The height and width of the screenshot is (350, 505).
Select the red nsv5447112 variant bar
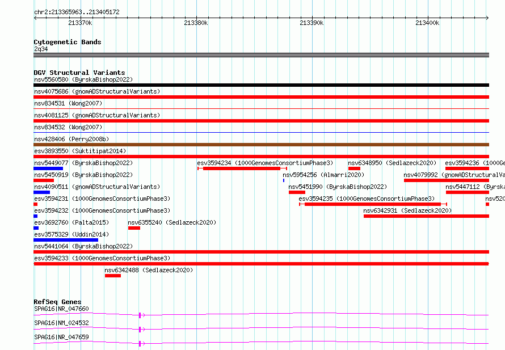(468, 192)
